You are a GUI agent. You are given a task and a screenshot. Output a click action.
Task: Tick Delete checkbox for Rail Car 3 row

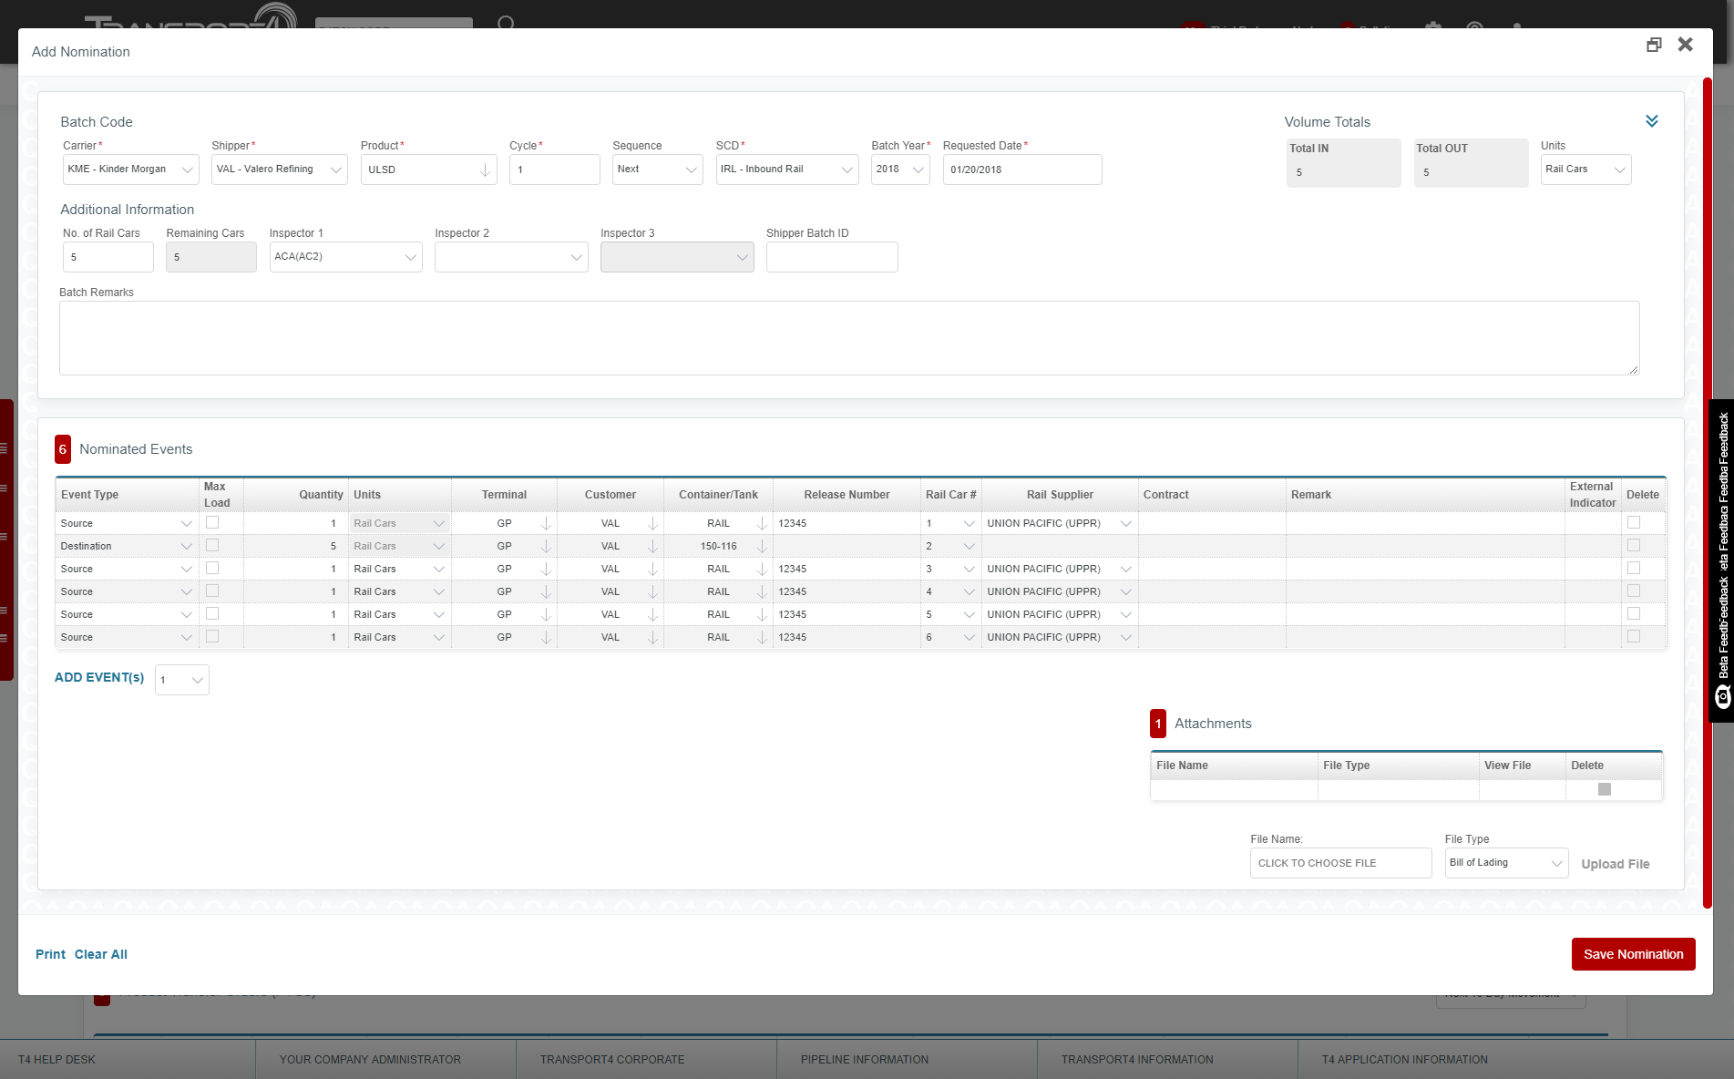1634,569
